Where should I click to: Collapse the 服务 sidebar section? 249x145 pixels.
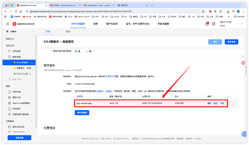34,86
